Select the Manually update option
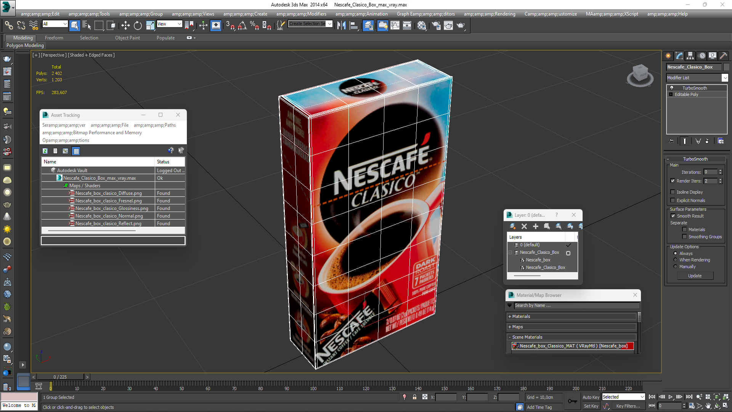 [x=675, y=267]
